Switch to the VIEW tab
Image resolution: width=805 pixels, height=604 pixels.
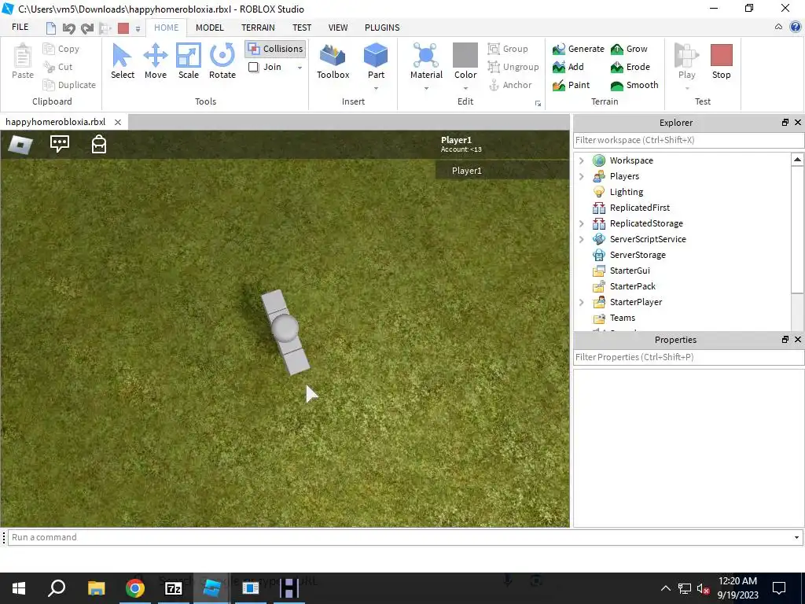click(338, 28)
